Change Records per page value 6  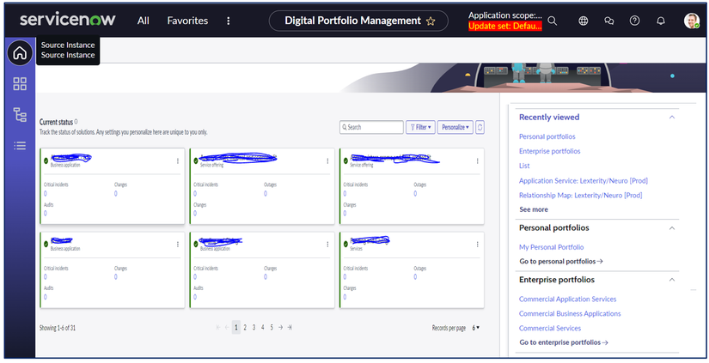[x=476, y=328]
